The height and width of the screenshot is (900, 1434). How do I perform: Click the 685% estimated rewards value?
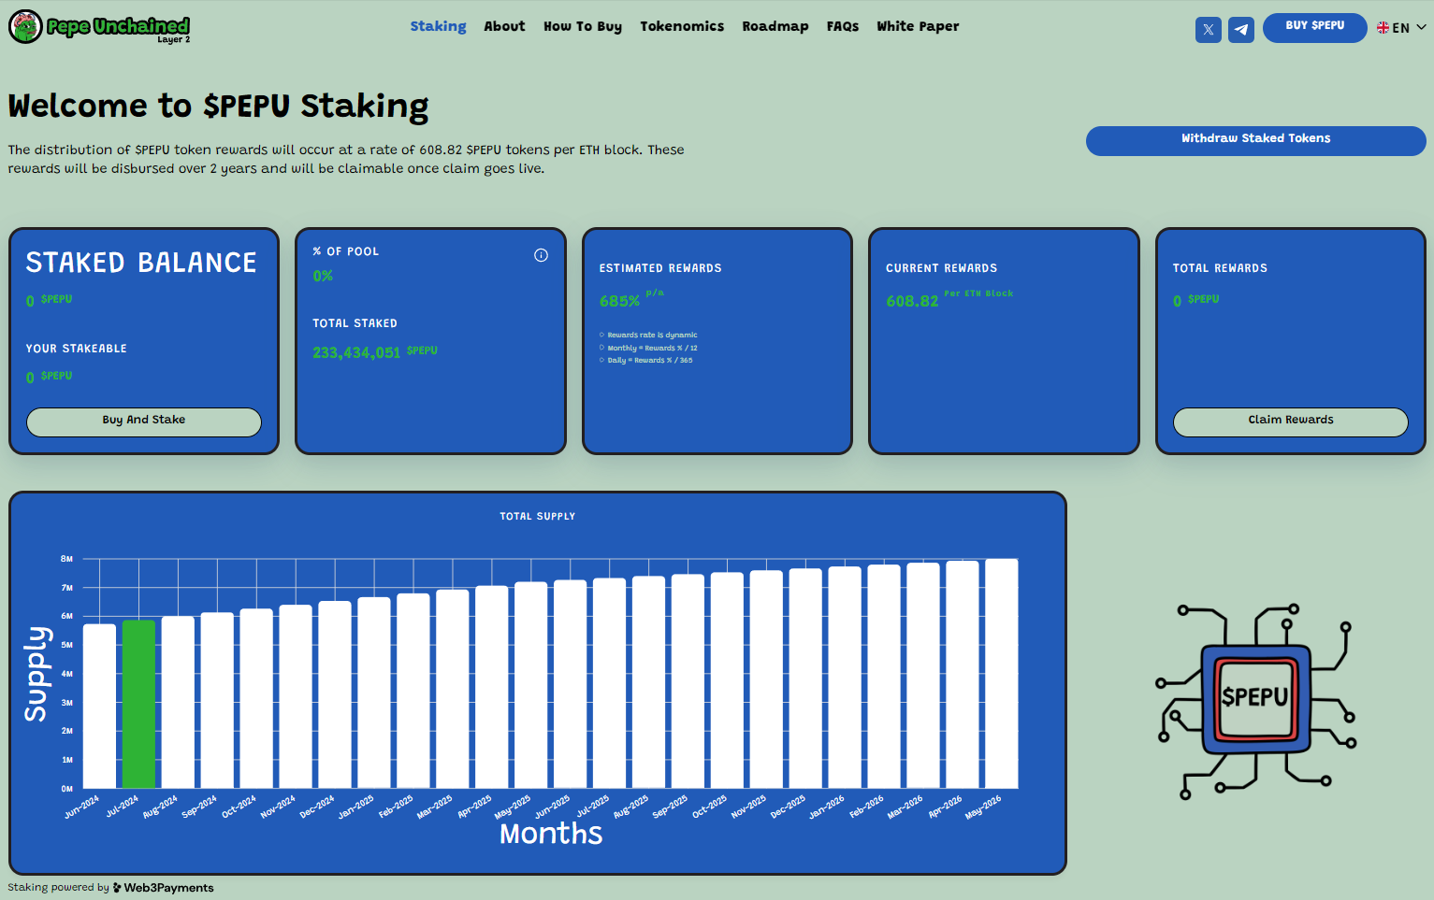pos(619,301)
